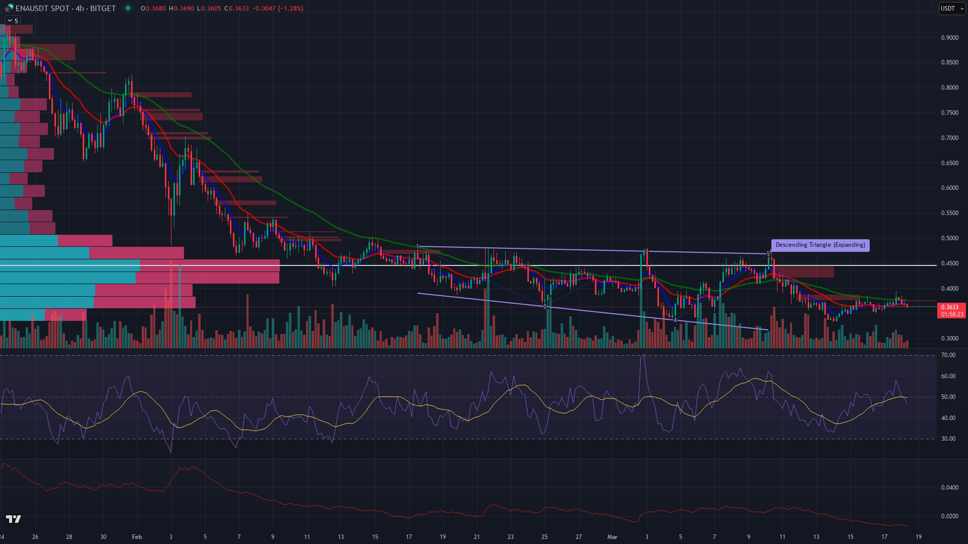Select pattern point 2 on the triangle
The height and width of the screenshot is (544, 968).
point(545,307)
